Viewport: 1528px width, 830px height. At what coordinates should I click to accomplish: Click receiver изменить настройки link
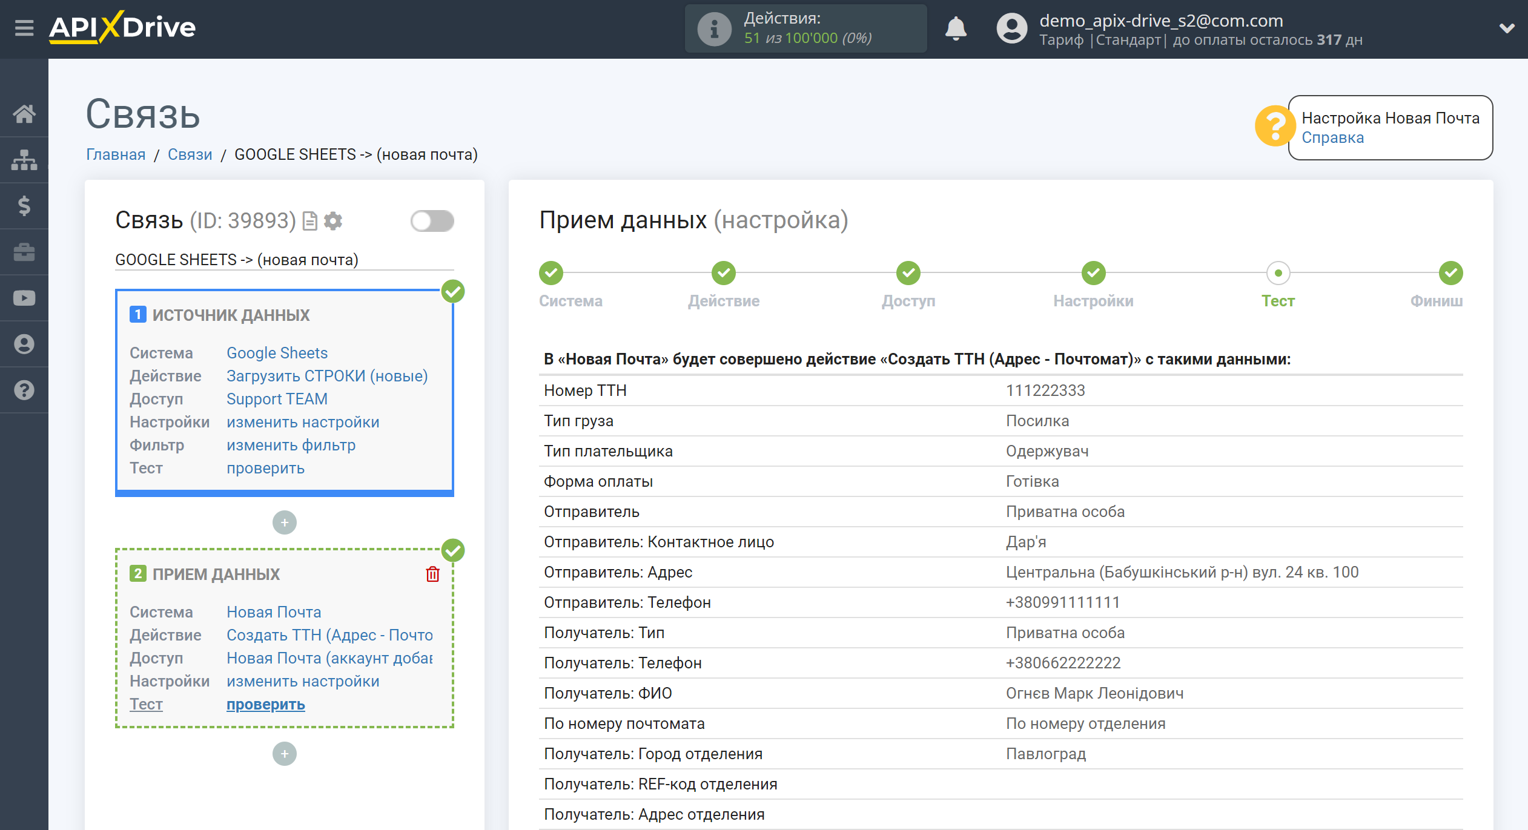click(303, 681)
